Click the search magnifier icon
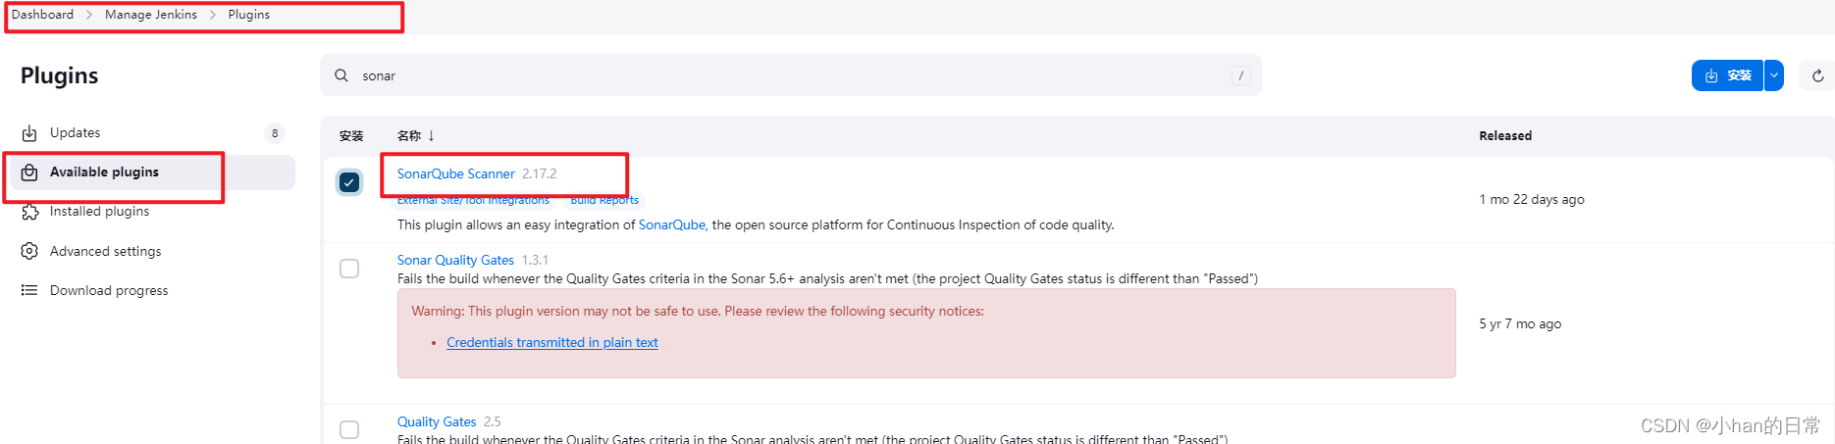The height and width of the screenshot is (444, 1835). coord(341,75)
